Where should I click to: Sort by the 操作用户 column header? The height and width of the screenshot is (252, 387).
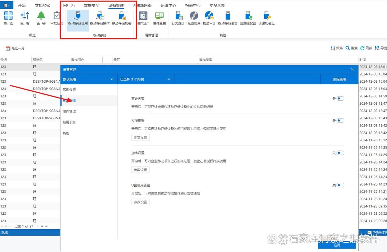click(86, 60)
